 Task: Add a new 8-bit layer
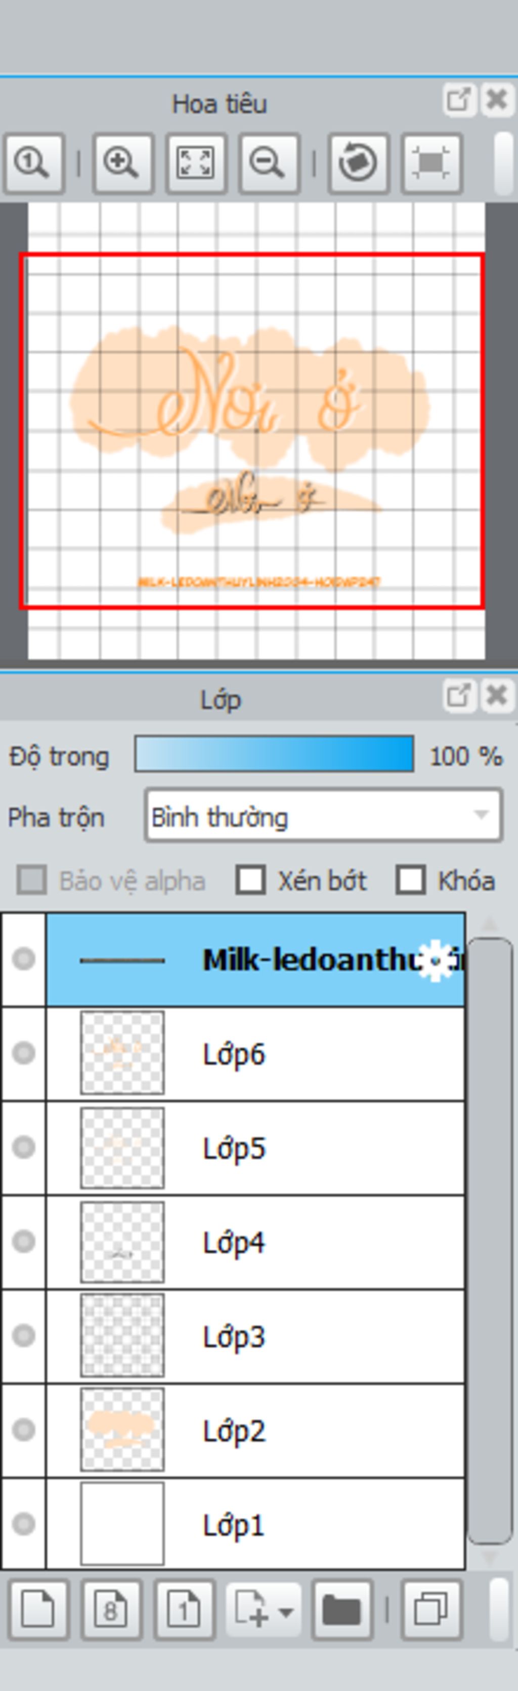point(111,1609)
